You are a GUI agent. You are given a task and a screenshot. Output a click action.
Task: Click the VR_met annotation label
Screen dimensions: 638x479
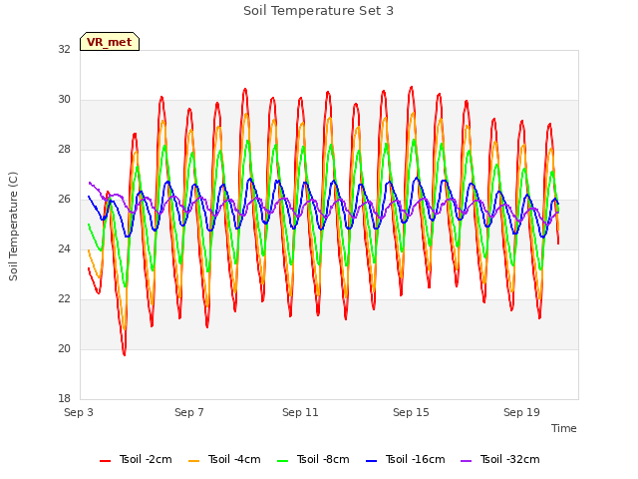pyautogui.click(x=110, y=42)
